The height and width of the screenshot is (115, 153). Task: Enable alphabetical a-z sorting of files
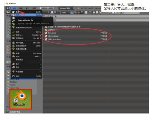(72, 12)
